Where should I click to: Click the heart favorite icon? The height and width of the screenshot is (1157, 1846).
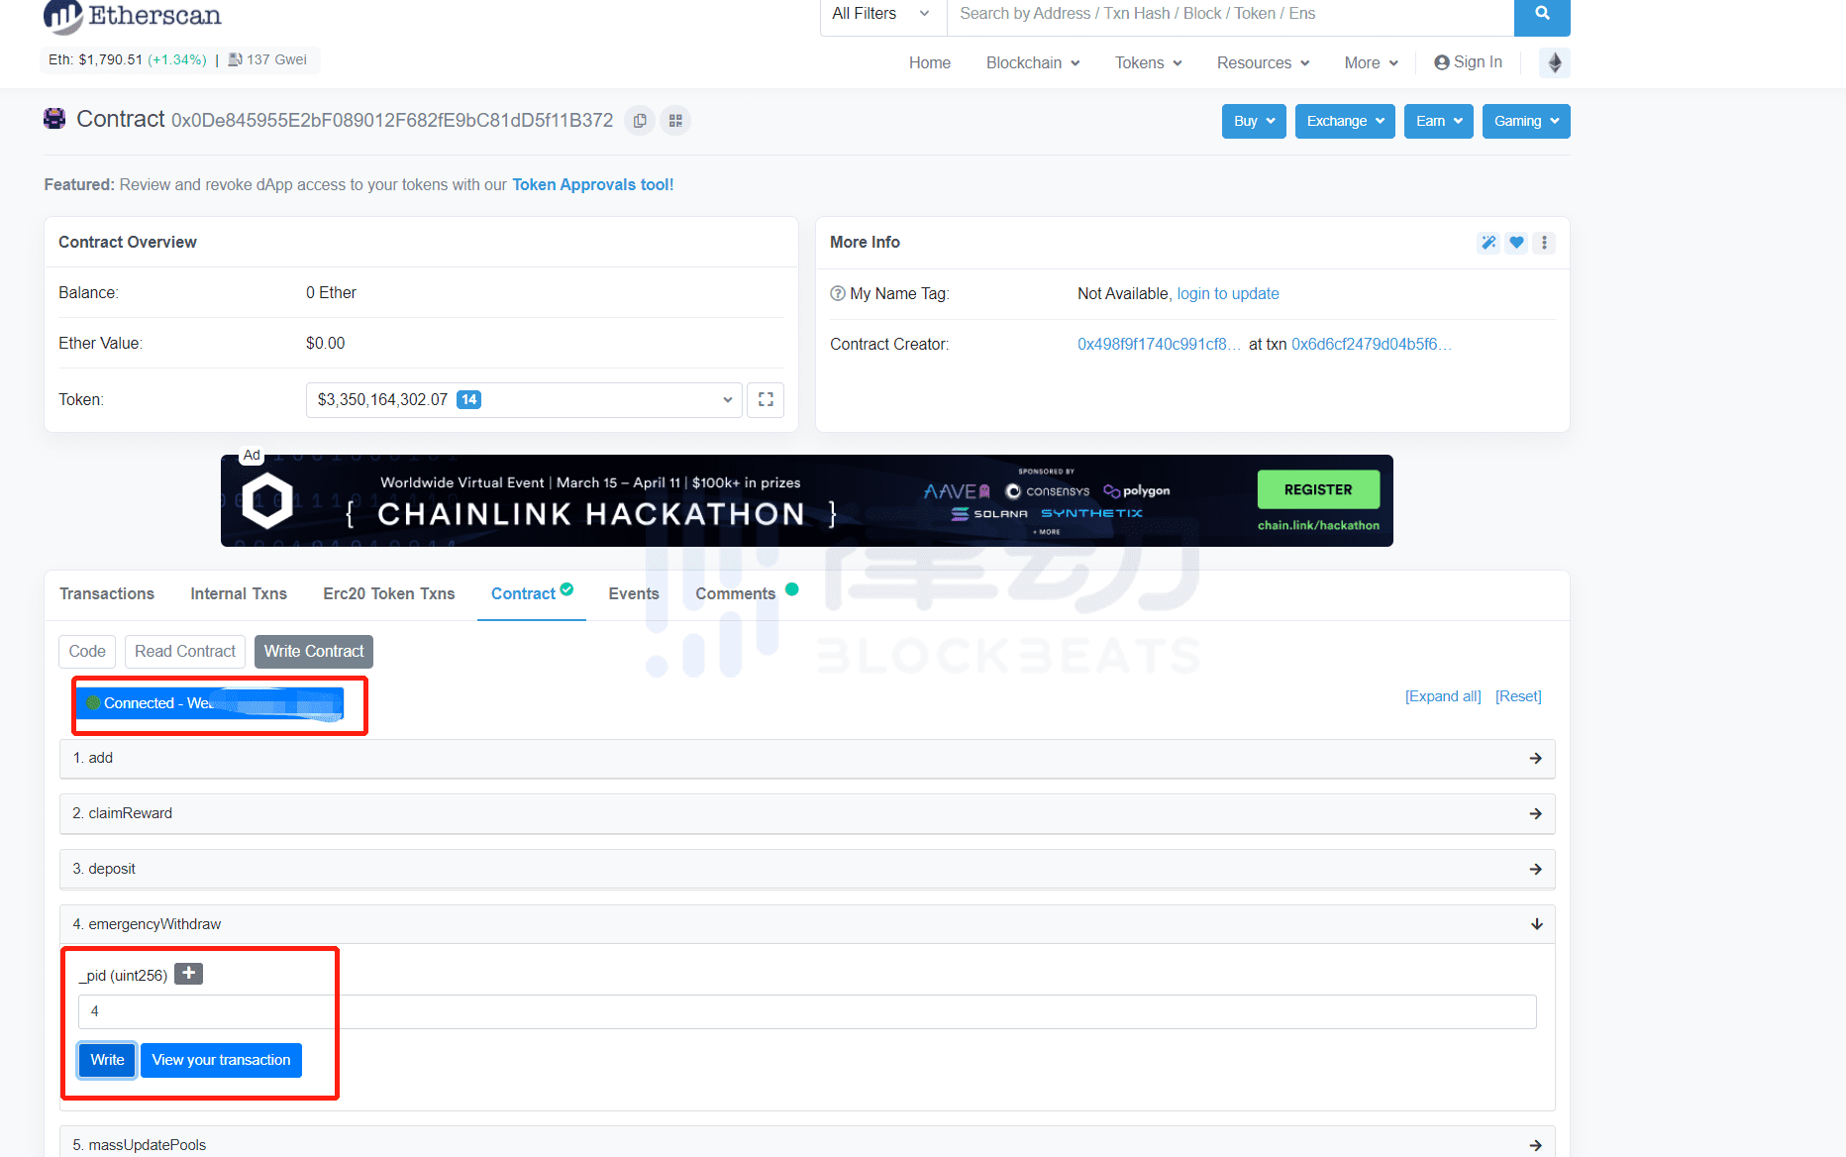click(1516, 243)
